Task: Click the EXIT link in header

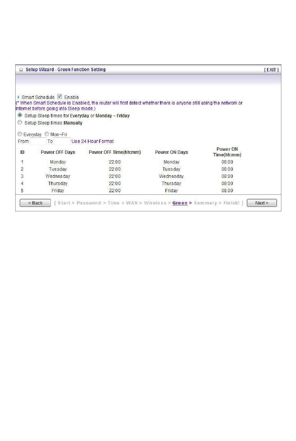Action: coord(271,70)
